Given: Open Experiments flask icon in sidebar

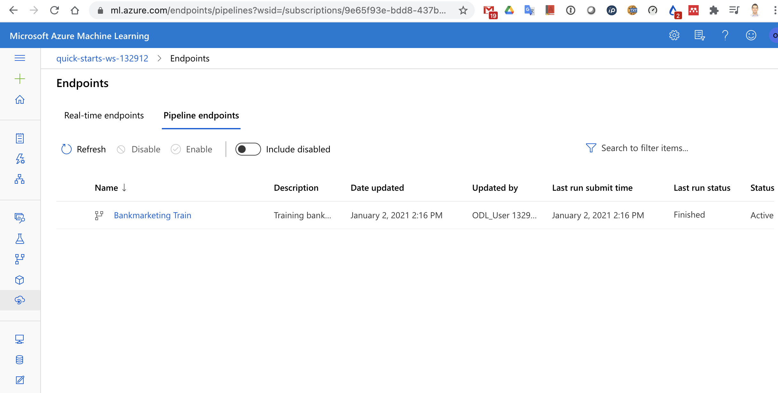Looking at the screenshot, I should click(x=20, y=239).
